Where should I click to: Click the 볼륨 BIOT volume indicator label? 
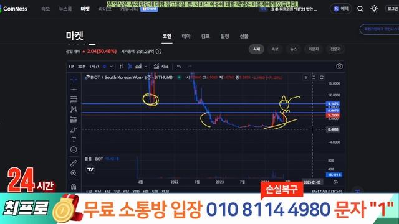click(94, 159)
